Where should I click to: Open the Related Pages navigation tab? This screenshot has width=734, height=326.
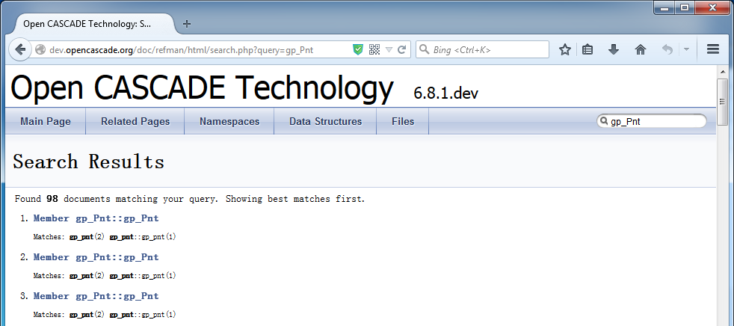(135, 121)
